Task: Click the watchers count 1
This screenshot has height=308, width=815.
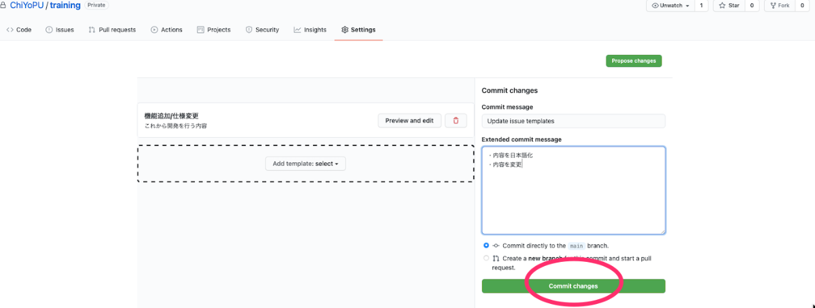Action: click(x=701, y=5)
